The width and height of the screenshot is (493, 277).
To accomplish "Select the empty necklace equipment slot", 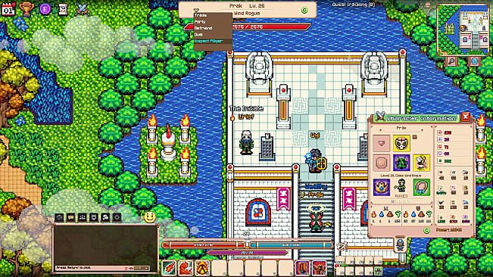I will point(382,143).
